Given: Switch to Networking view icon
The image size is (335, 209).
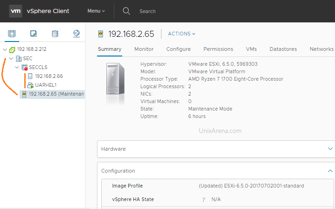Looking at the screenshot, I should (77, 34).
